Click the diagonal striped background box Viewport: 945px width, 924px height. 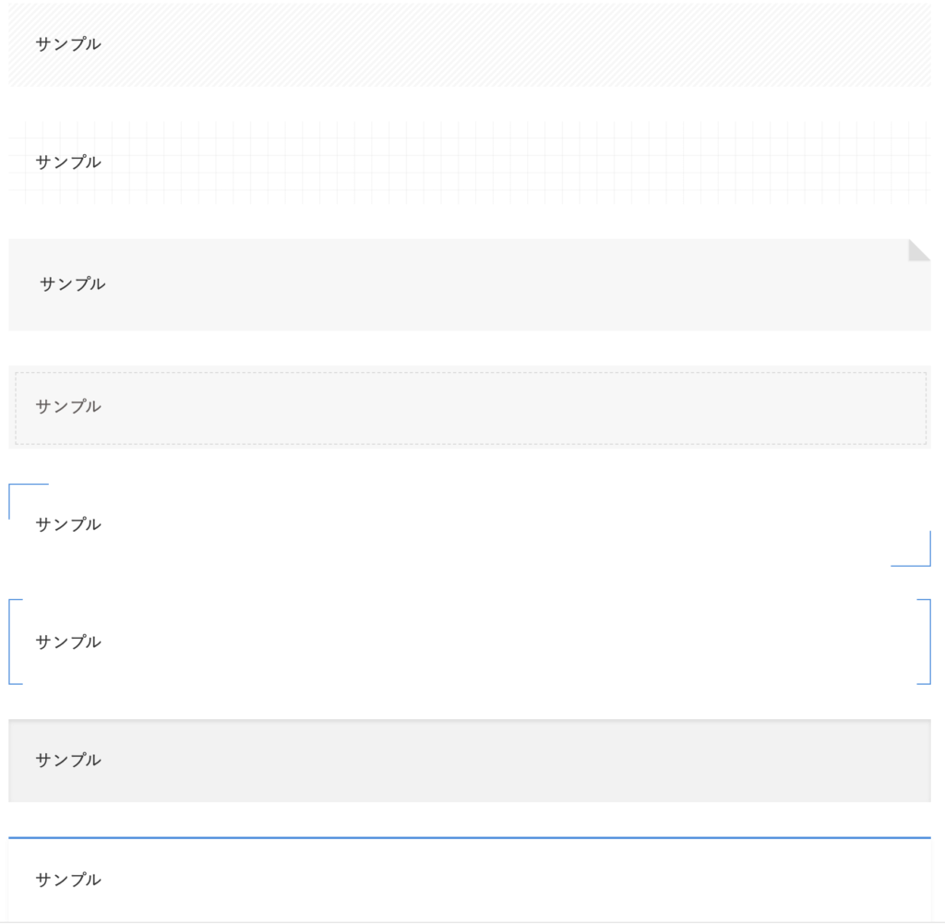pos(470,44)
